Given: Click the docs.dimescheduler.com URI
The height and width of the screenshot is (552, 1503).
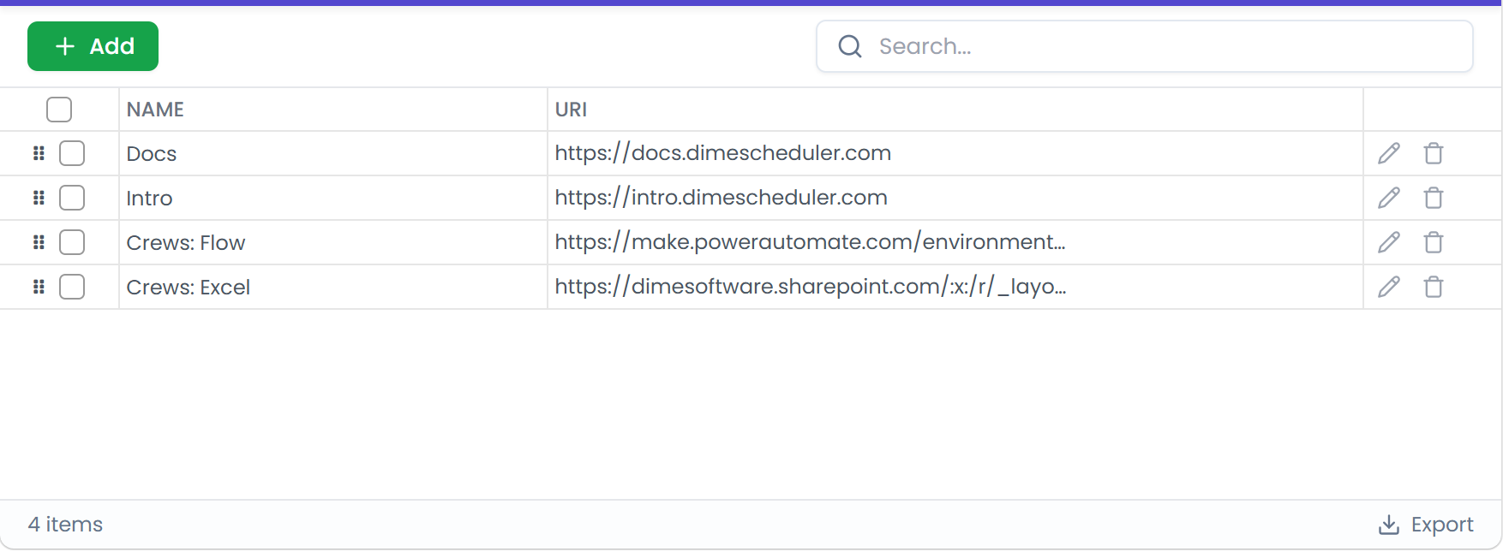Looking at the screenshot, I should point(723,153).
